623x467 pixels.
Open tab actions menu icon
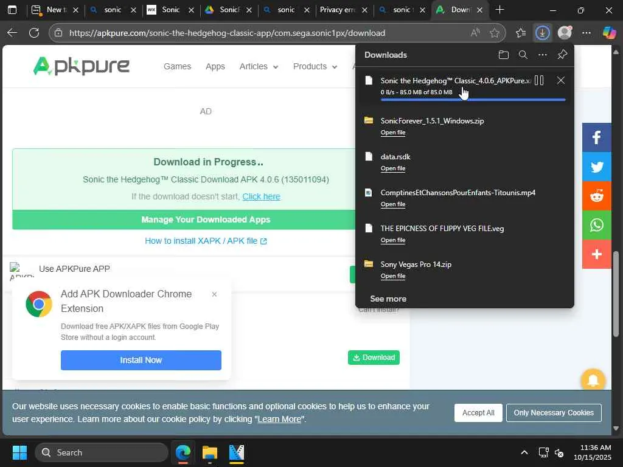(12, 10)
